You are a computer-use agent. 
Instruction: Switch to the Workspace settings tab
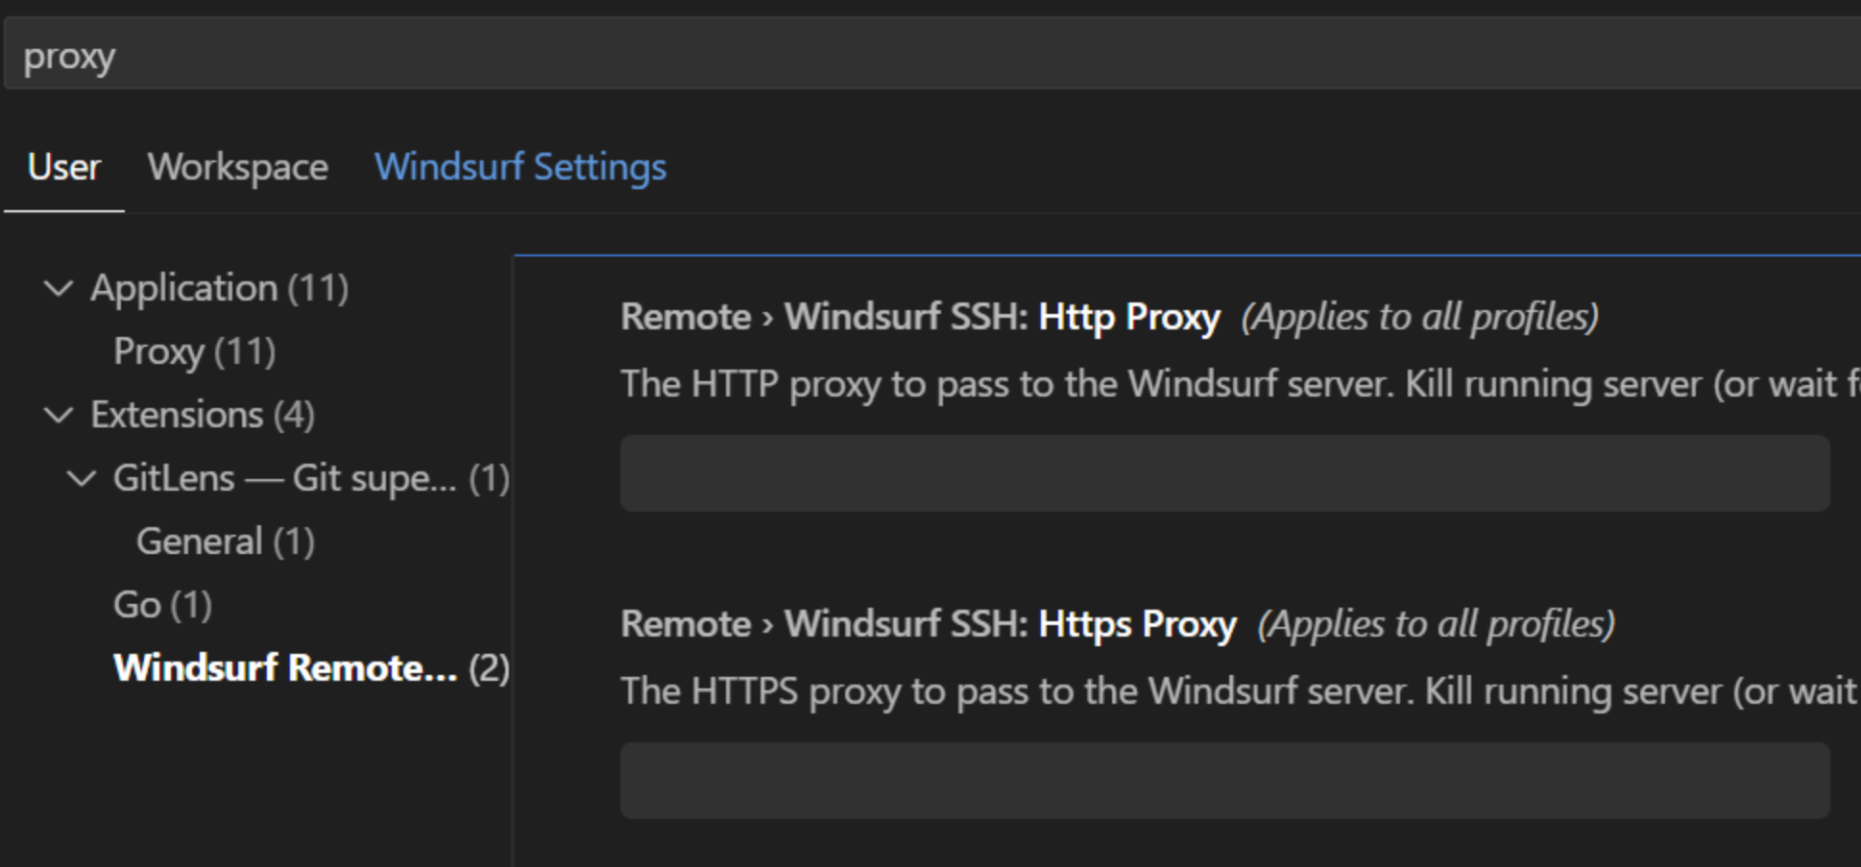pos(237,167)
